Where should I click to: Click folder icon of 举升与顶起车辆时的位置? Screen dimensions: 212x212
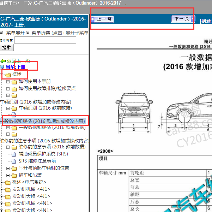14,169
